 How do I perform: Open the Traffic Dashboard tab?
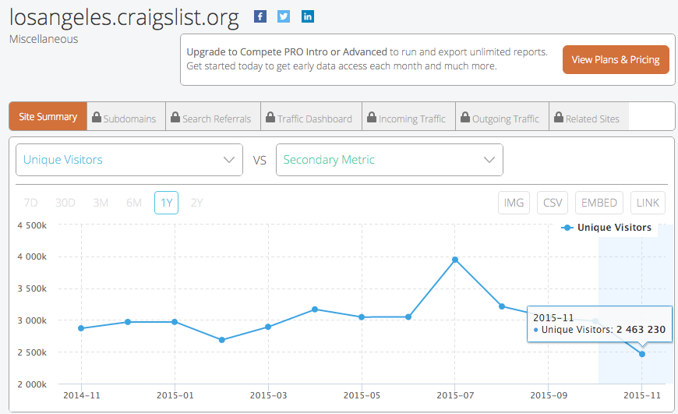point(311,116)
